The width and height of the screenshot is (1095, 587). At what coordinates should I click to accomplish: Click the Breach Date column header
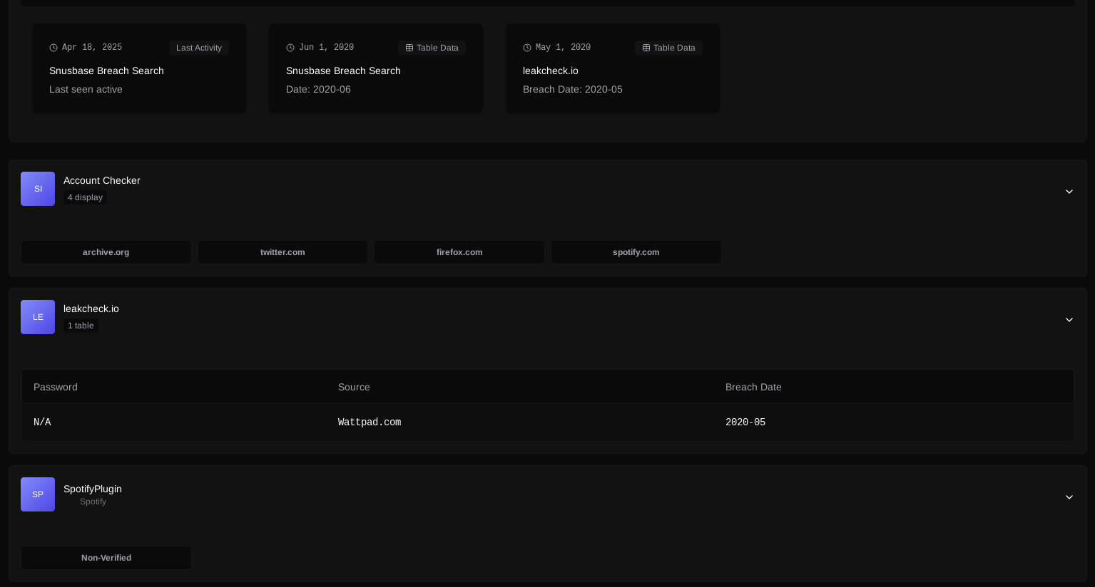pyautogui.click(x=753, y=387)
